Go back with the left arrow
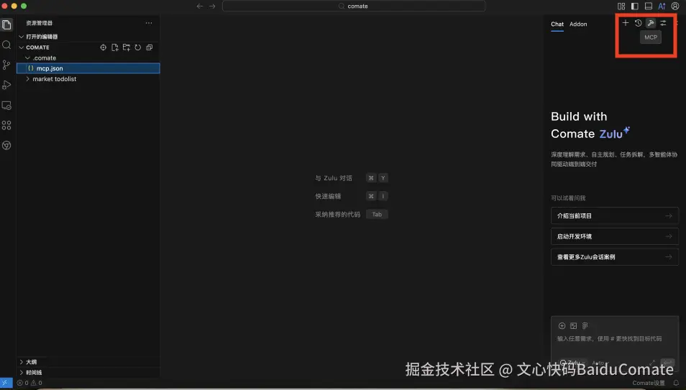686x390 pixels. pyautogui.click(x=199, y=6)
